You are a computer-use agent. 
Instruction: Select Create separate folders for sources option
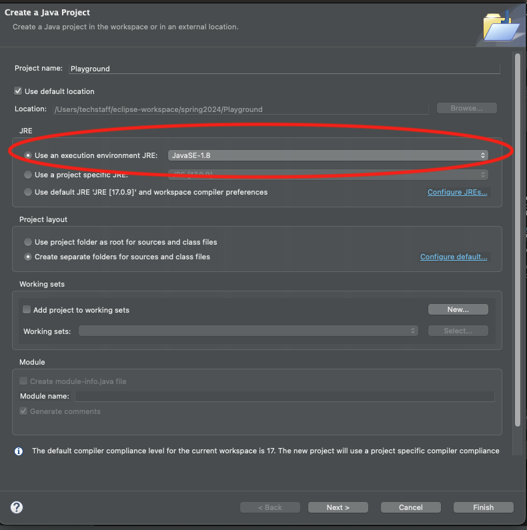pos(28,257)
